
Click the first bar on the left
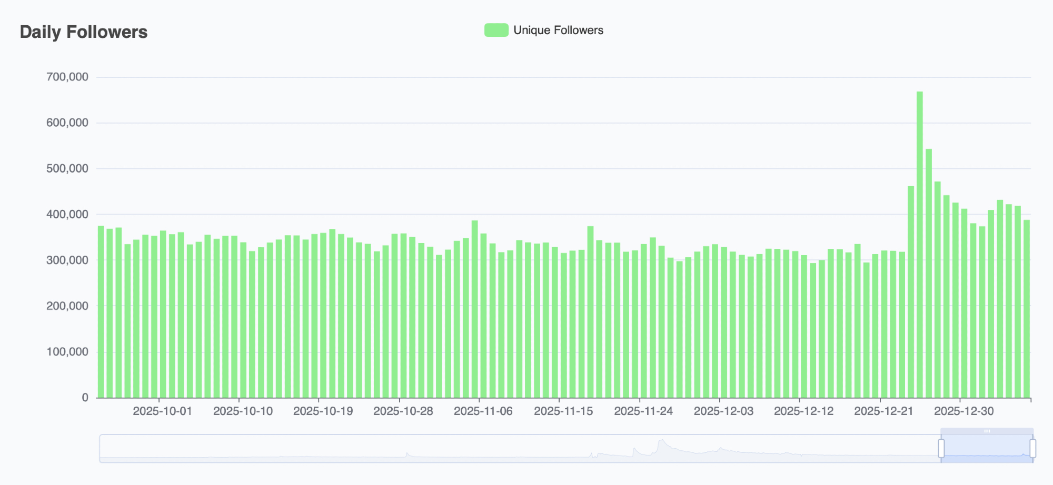[x=101, y=311]
